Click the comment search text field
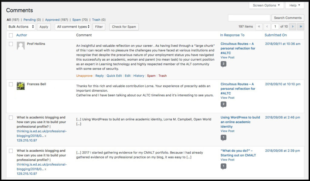310x181 pixels. point(249,18)
